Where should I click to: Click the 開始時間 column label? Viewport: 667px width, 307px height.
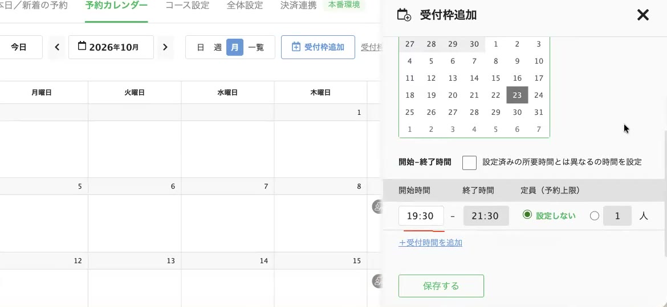[414, 190]
